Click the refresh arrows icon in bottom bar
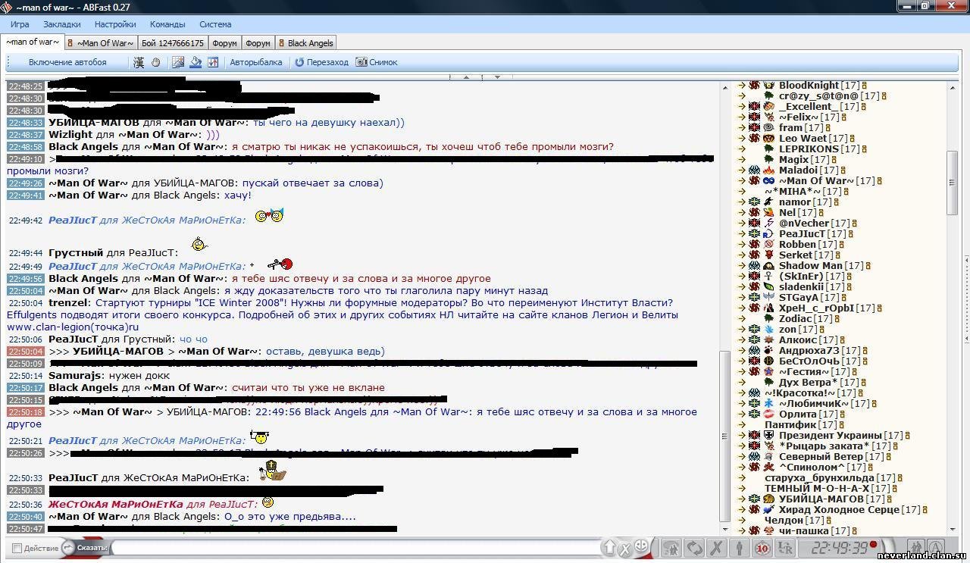 tap(694, 547)
